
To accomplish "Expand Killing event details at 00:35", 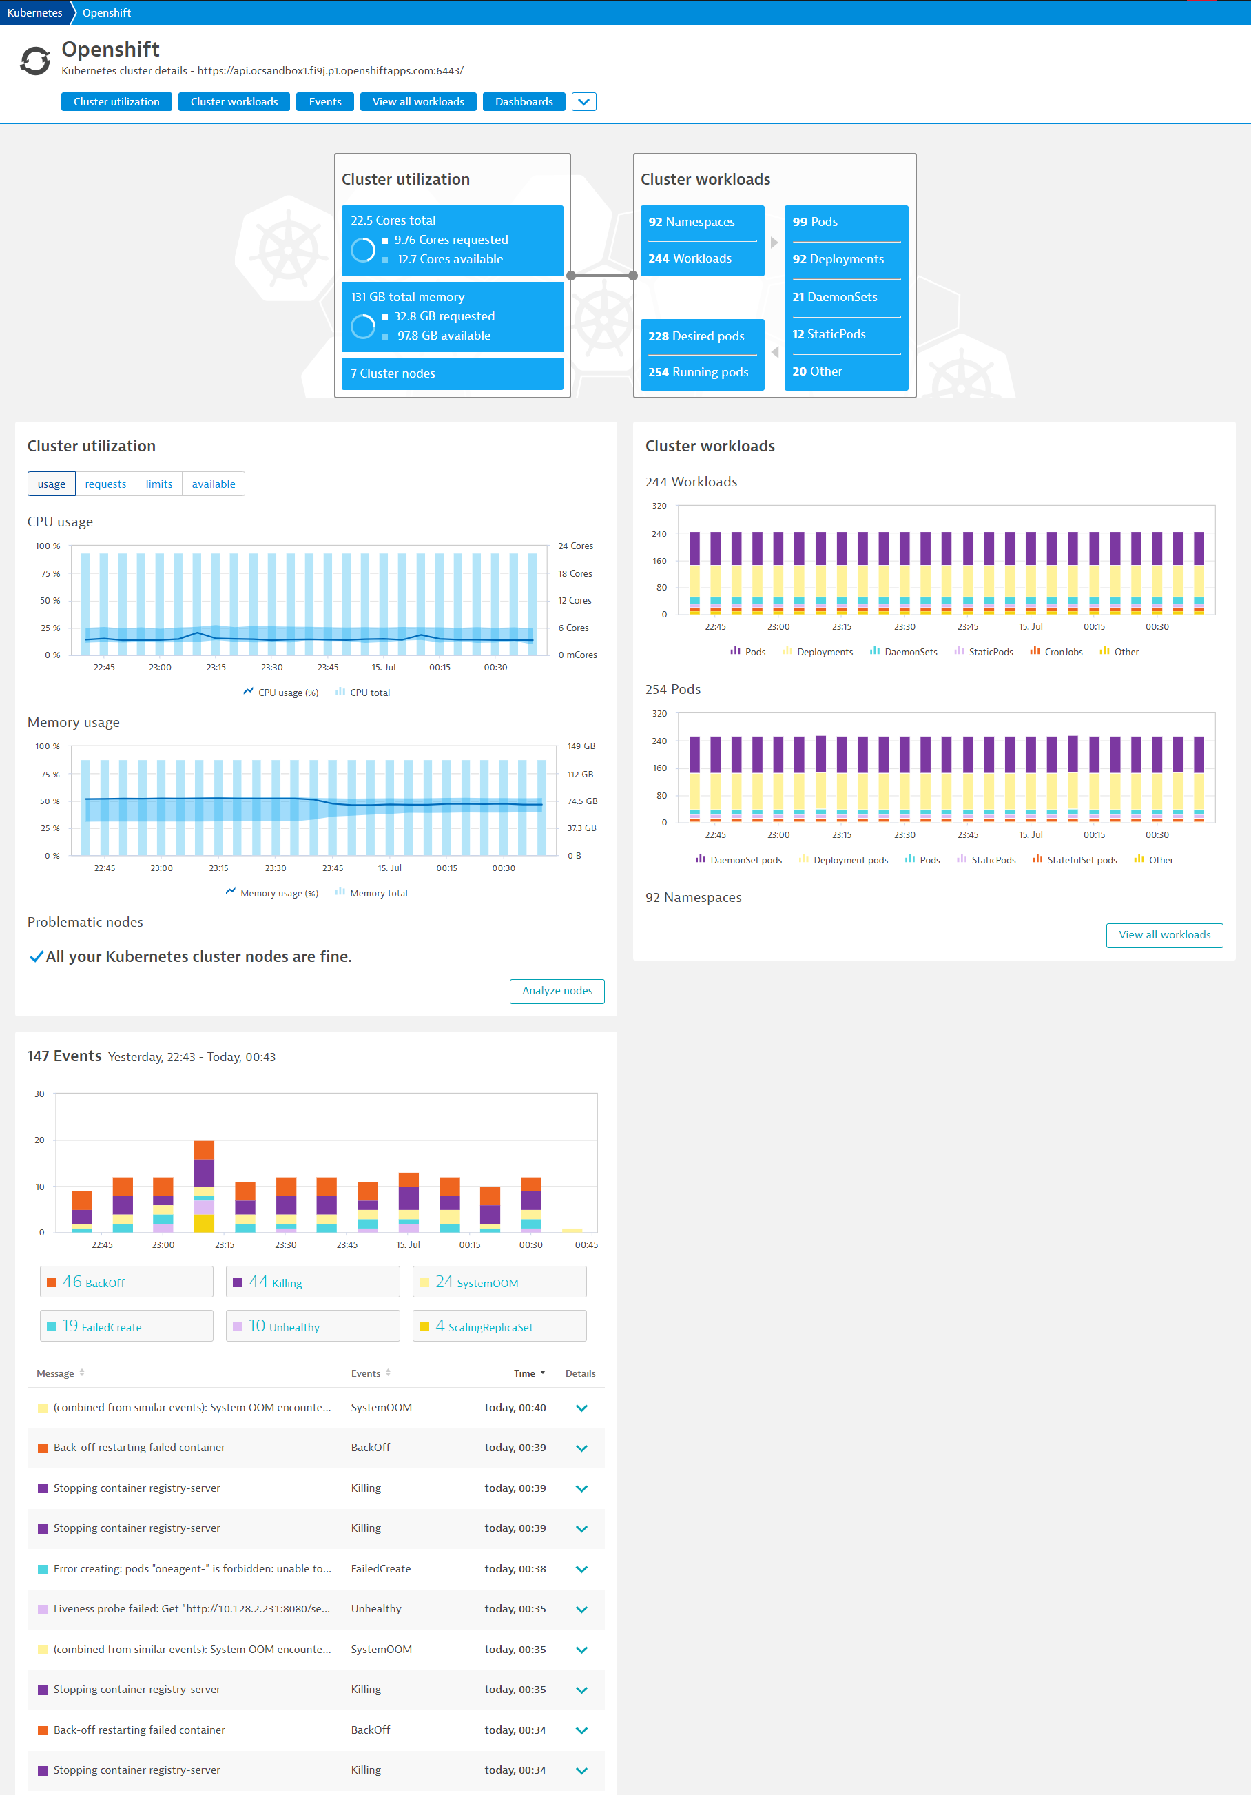I will point(581,1690).
